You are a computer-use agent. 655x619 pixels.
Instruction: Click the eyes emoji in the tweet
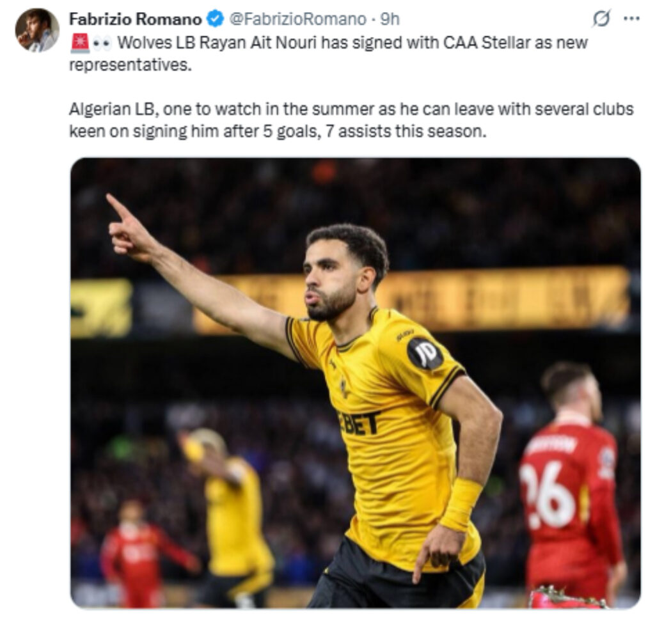click(102, 43)
